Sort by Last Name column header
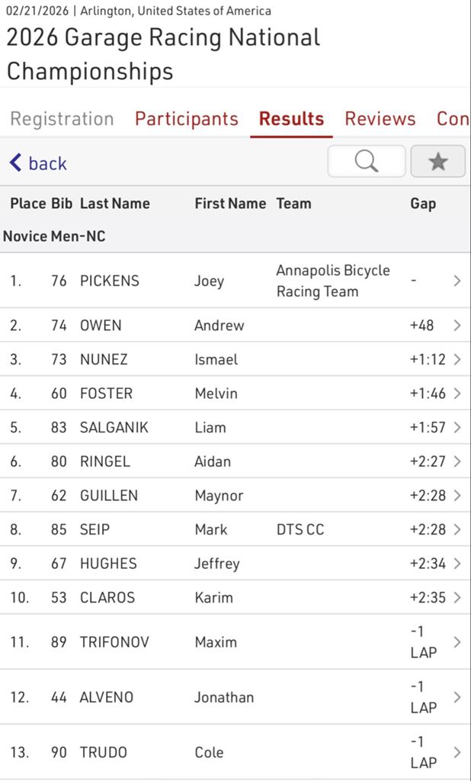This screenshot has width=471, height=781. click(115, 204)
